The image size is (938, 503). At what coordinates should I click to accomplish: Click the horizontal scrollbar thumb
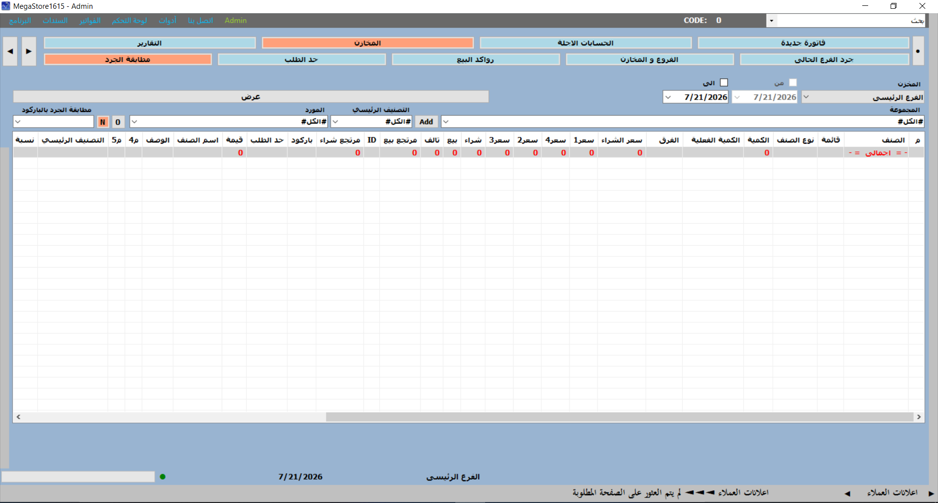(619, 417)
